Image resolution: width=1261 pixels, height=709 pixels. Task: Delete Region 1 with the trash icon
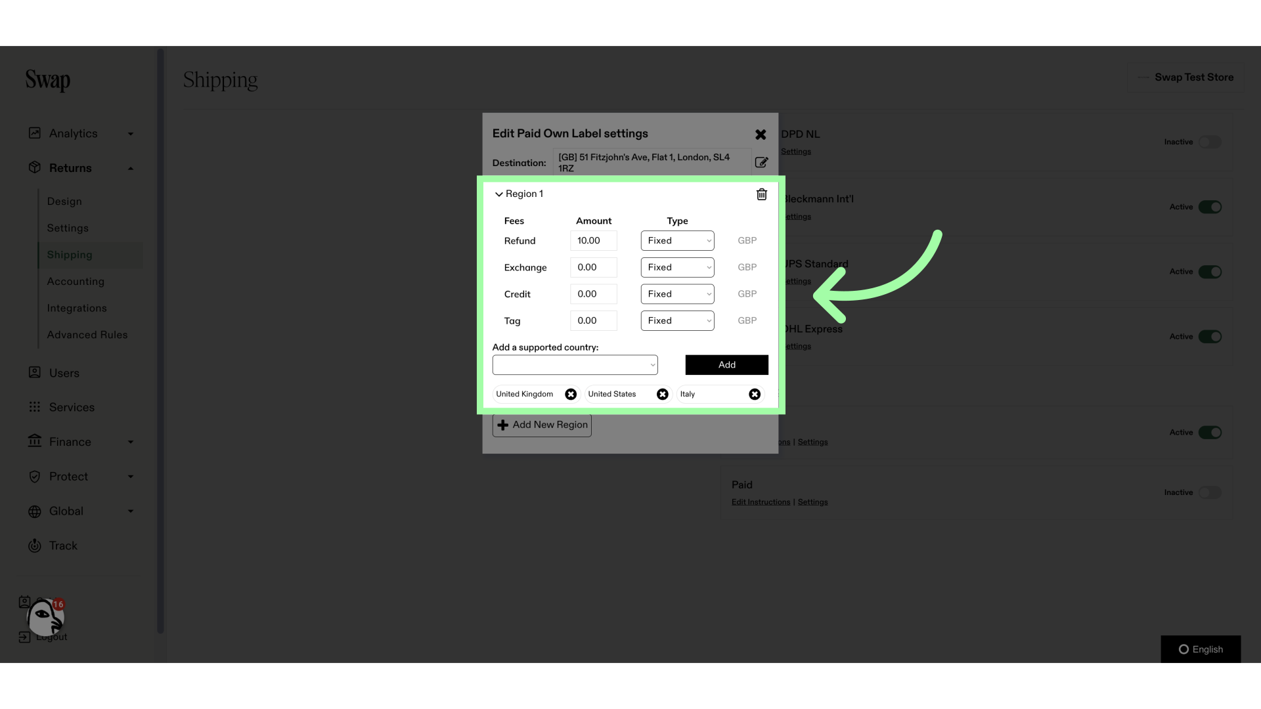pyautogui.click(x=762, y=194)
